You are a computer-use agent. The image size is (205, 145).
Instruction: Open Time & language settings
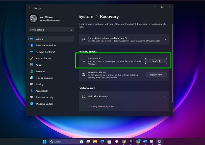51,78
